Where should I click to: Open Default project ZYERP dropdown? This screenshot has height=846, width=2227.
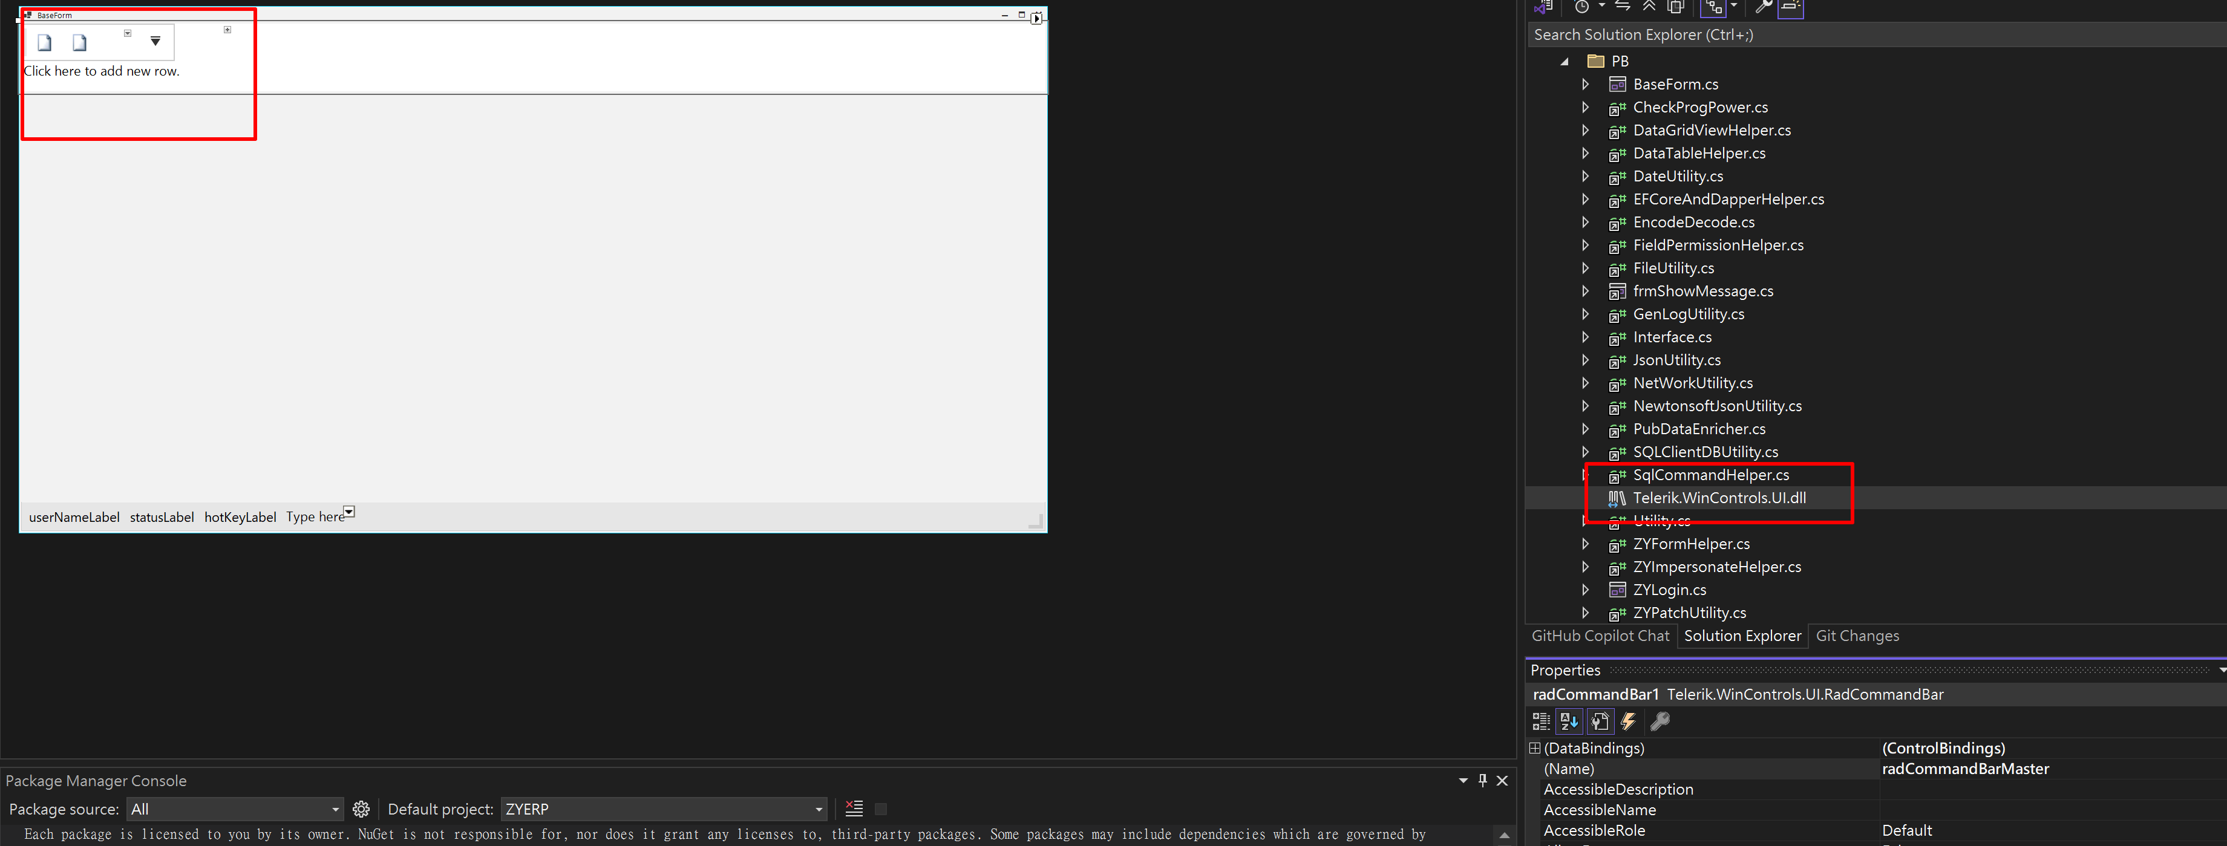pyautogui.click(x=818, y=810)
